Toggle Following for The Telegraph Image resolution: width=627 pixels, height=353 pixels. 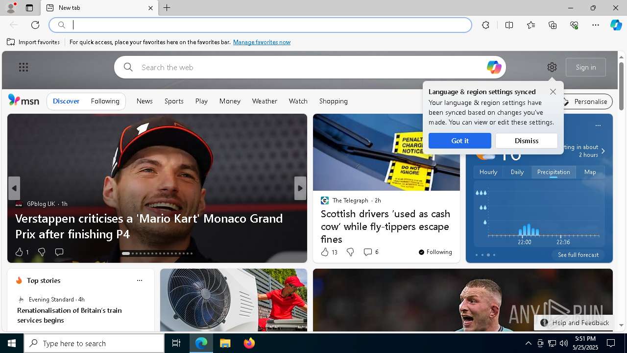point(435,252)
